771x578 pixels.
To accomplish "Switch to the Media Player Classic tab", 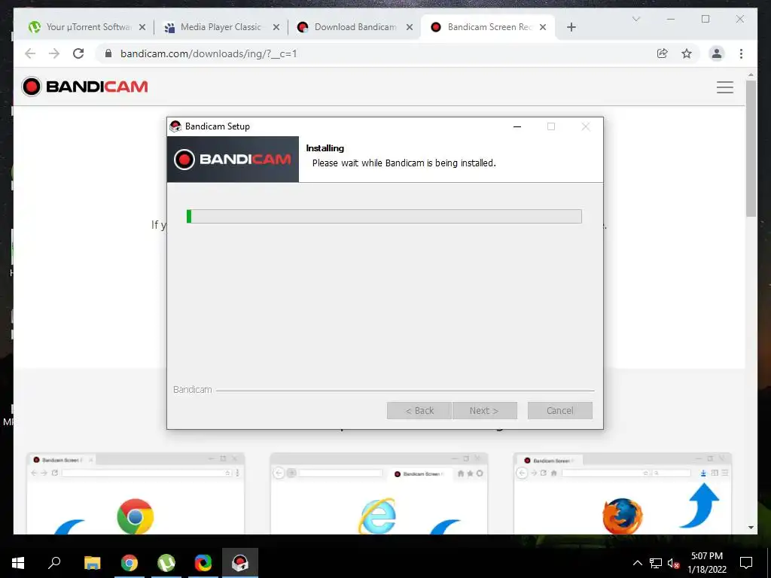I will click(220, 27).
